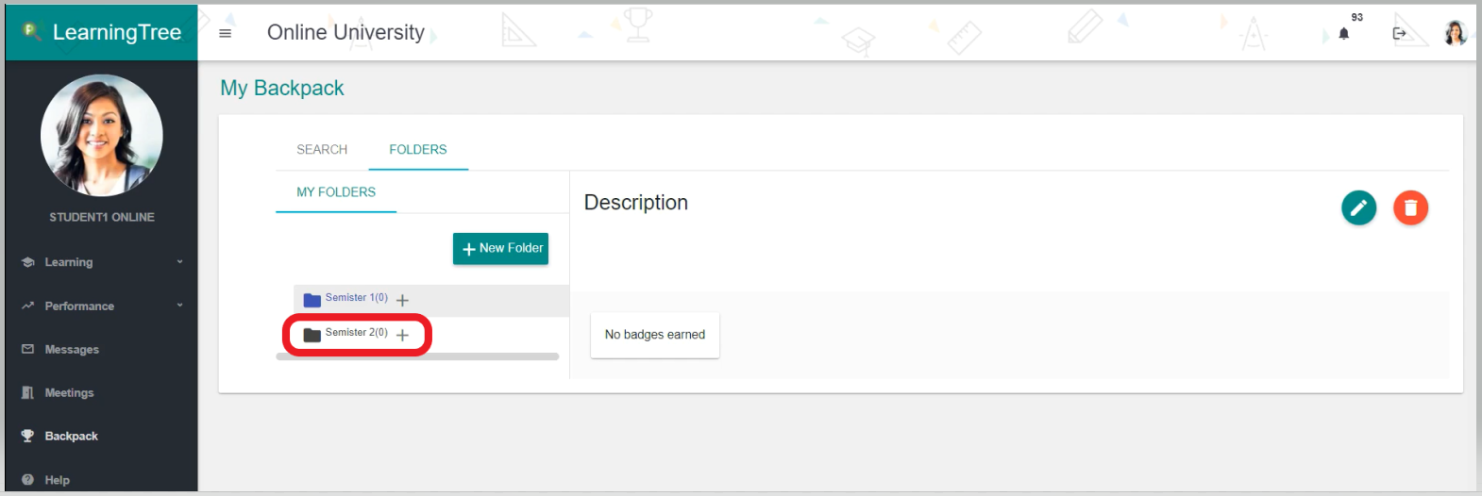Click the logout icon in header
The height and width of the screenshot is (496, 1482).
click(x=1399, y=33)
